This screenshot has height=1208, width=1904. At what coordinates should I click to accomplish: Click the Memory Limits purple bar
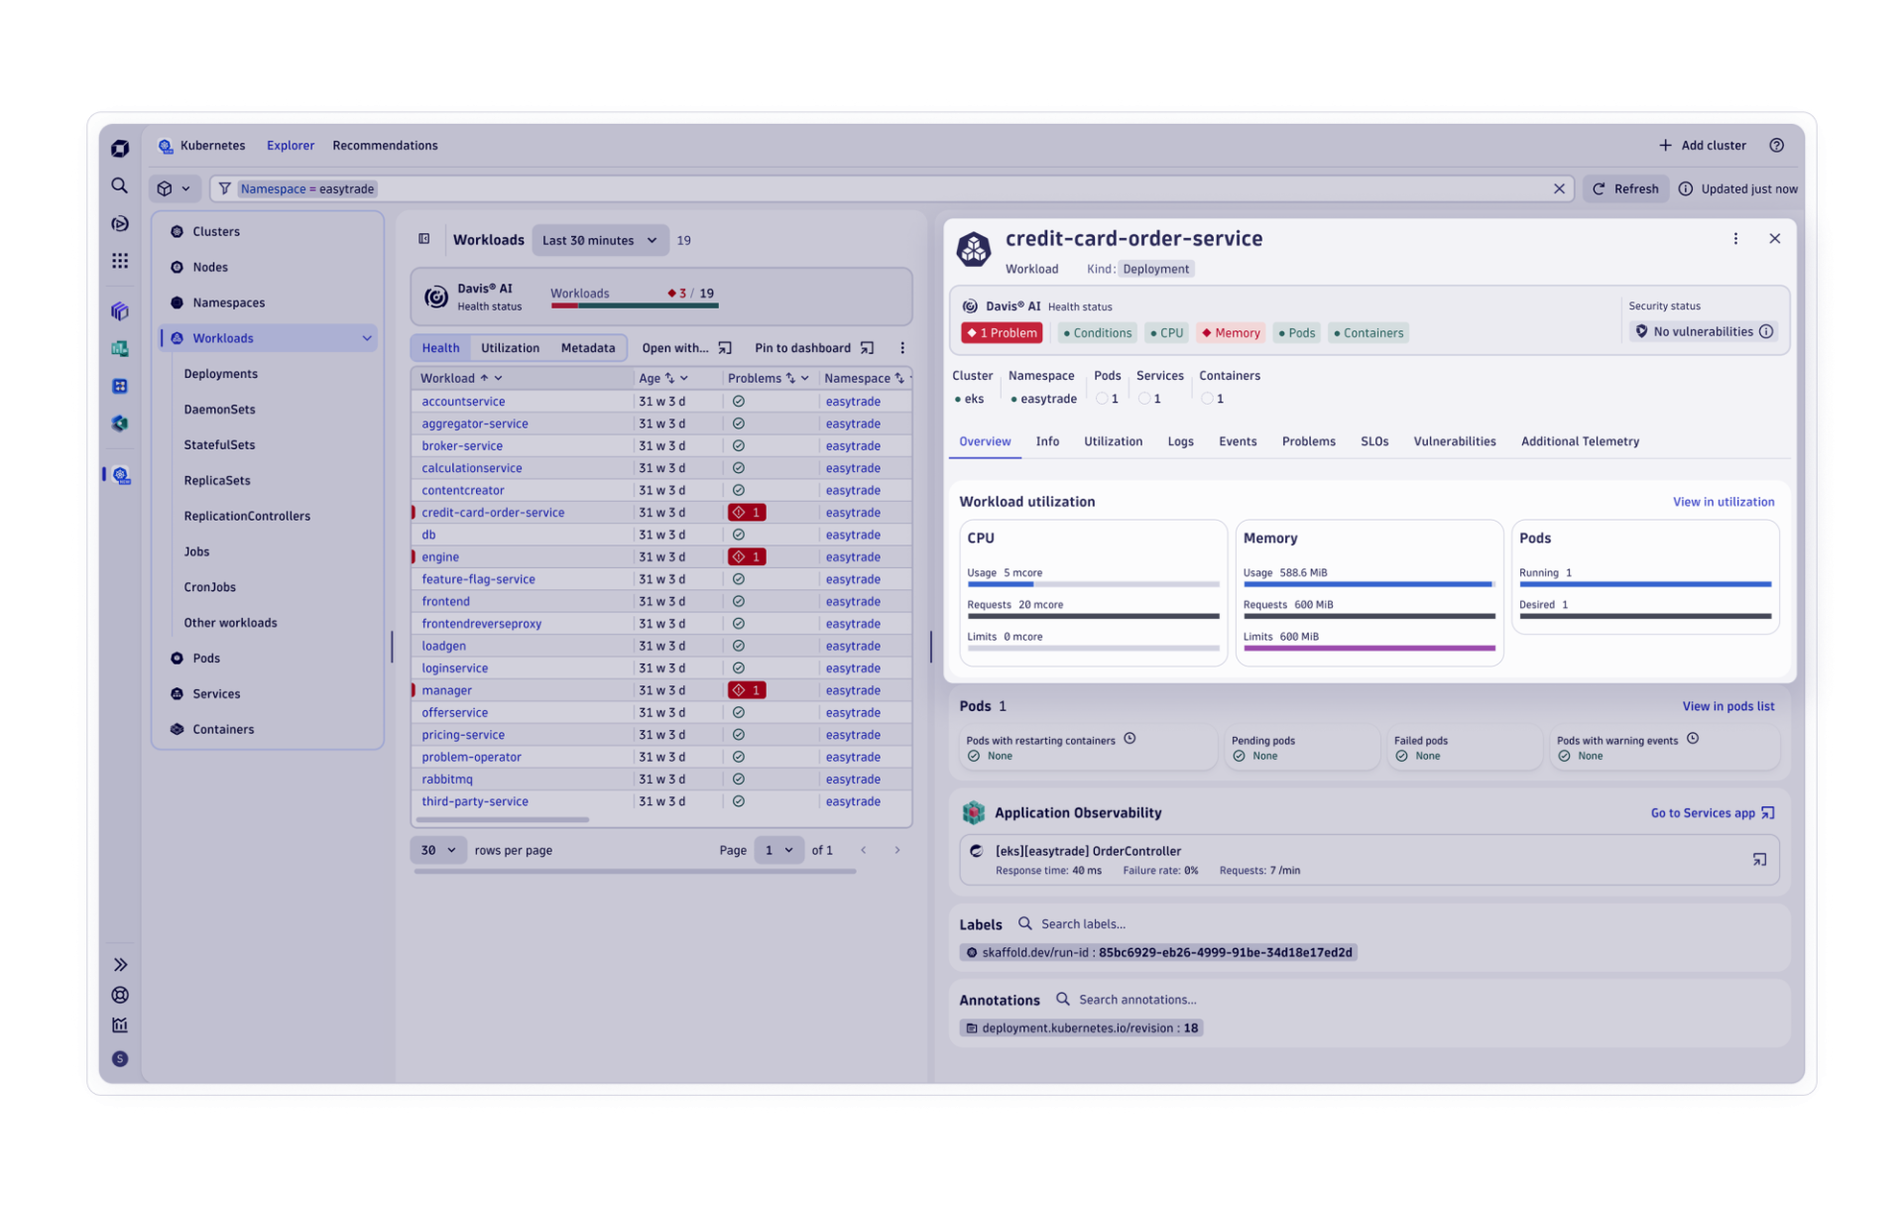click(1368, 649)
